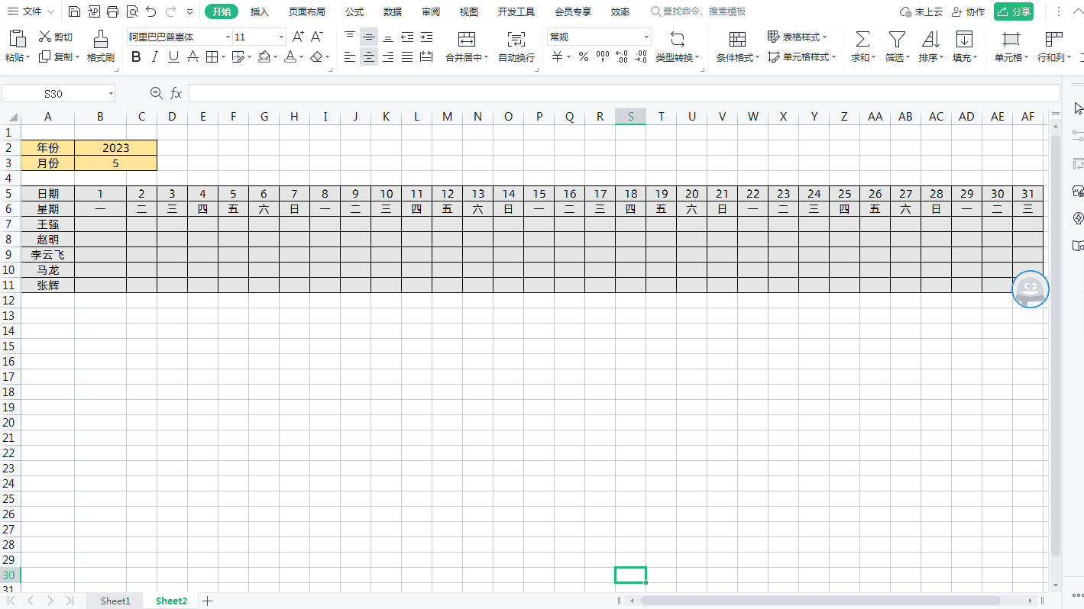Open number format (常规) dropdown

pyautogui.click(x=646, y=37)
